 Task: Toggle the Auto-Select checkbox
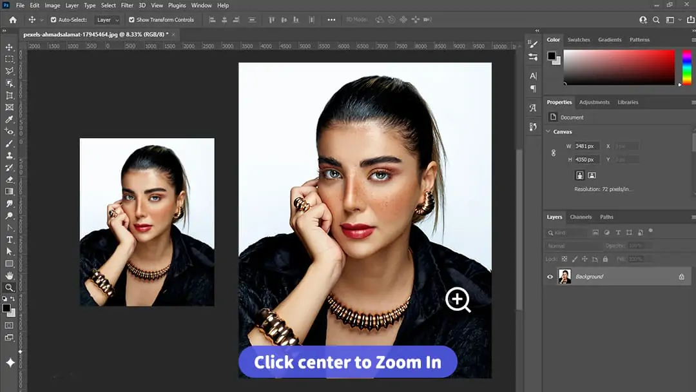click(53, 19)
